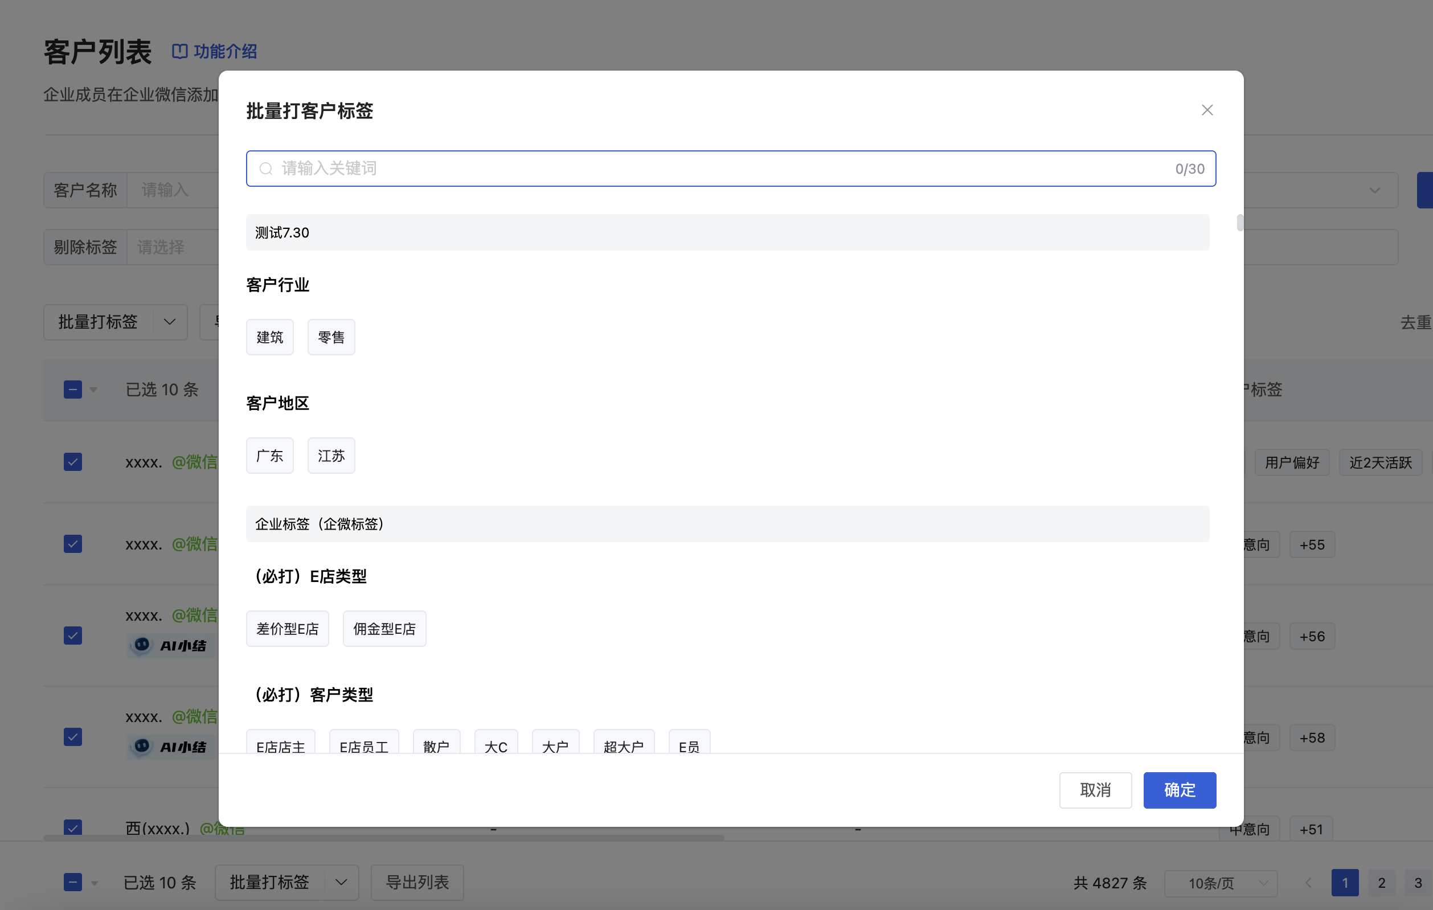Image resolution: width=1433 pixels, height=910 pixels.
Task: Expand the filter dropdown chevron at top right
Action: (1374, 190)
